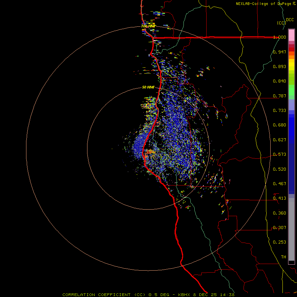The width and height of the screenshot is (297, 297).
Task: Click the 0.520 scale value
Action: (280, 169)
